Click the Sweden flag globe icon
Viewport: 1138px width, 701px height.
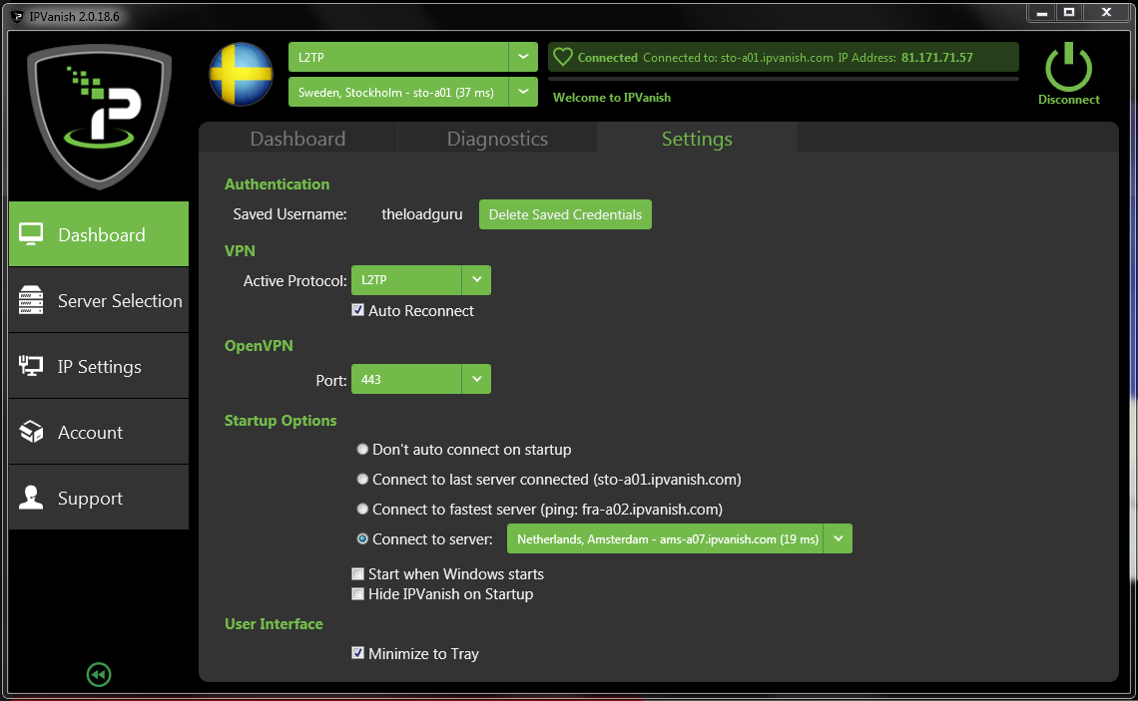[x=241, y=74]
